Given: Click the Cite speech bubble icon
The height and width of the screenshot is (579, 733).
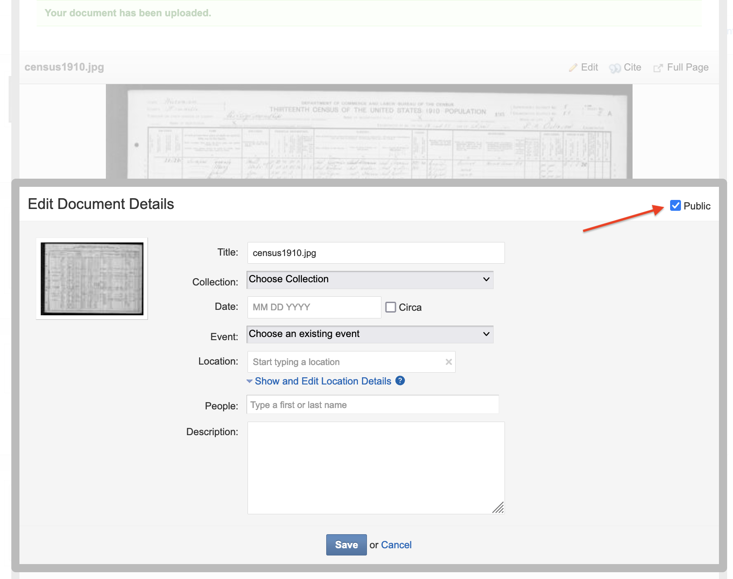Looking at the screenshot, I should point(614,68).
